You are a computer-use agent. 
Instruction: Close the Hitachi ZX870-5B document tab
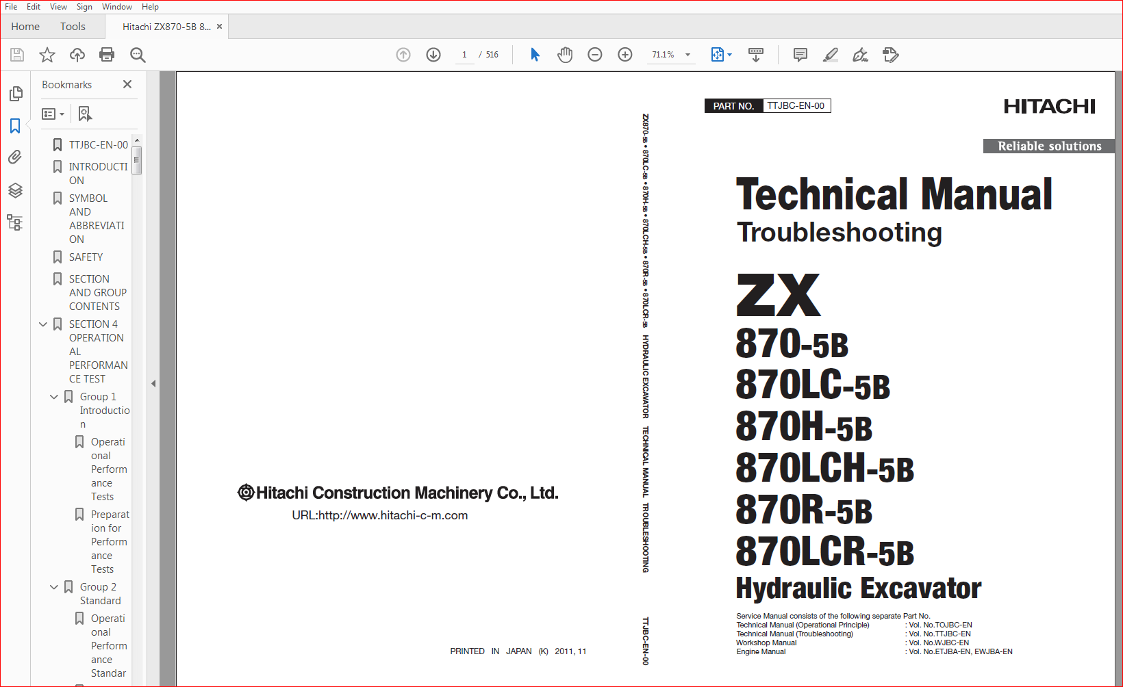pos(220,27)
